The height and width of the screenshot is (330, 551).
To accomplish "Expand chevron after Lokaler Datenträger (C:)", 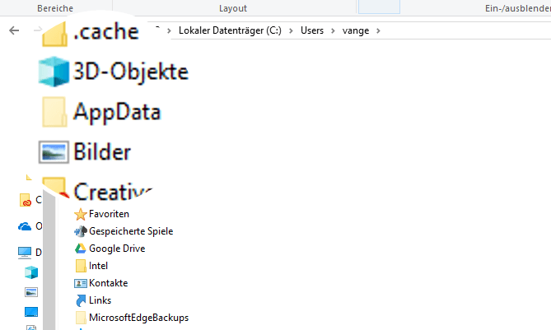I will click(x=291, y=31).
